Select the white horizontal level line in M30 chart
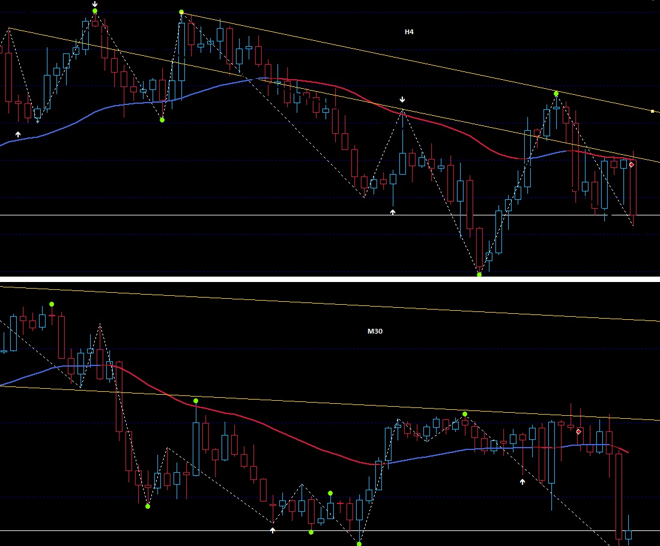660x546 pixels. pos(330,531)
